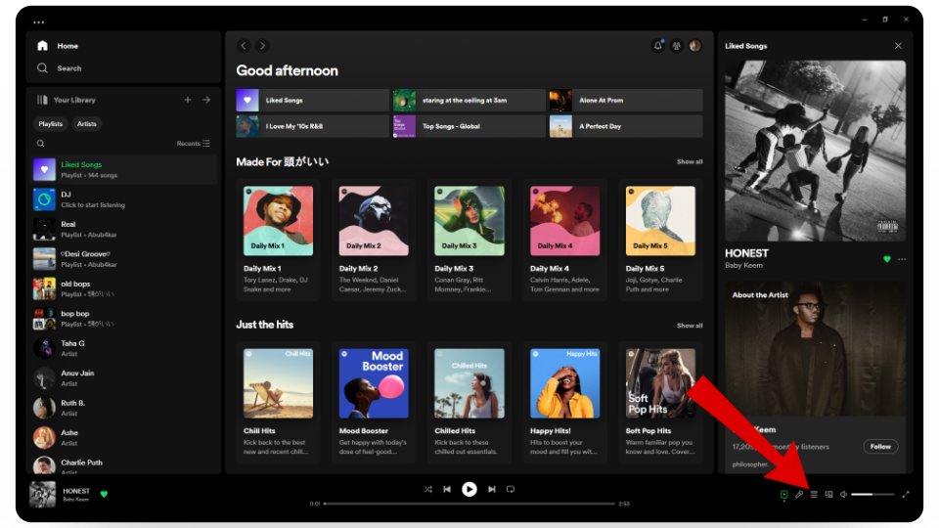Follow Baby Keem

(x=880, y=447)
